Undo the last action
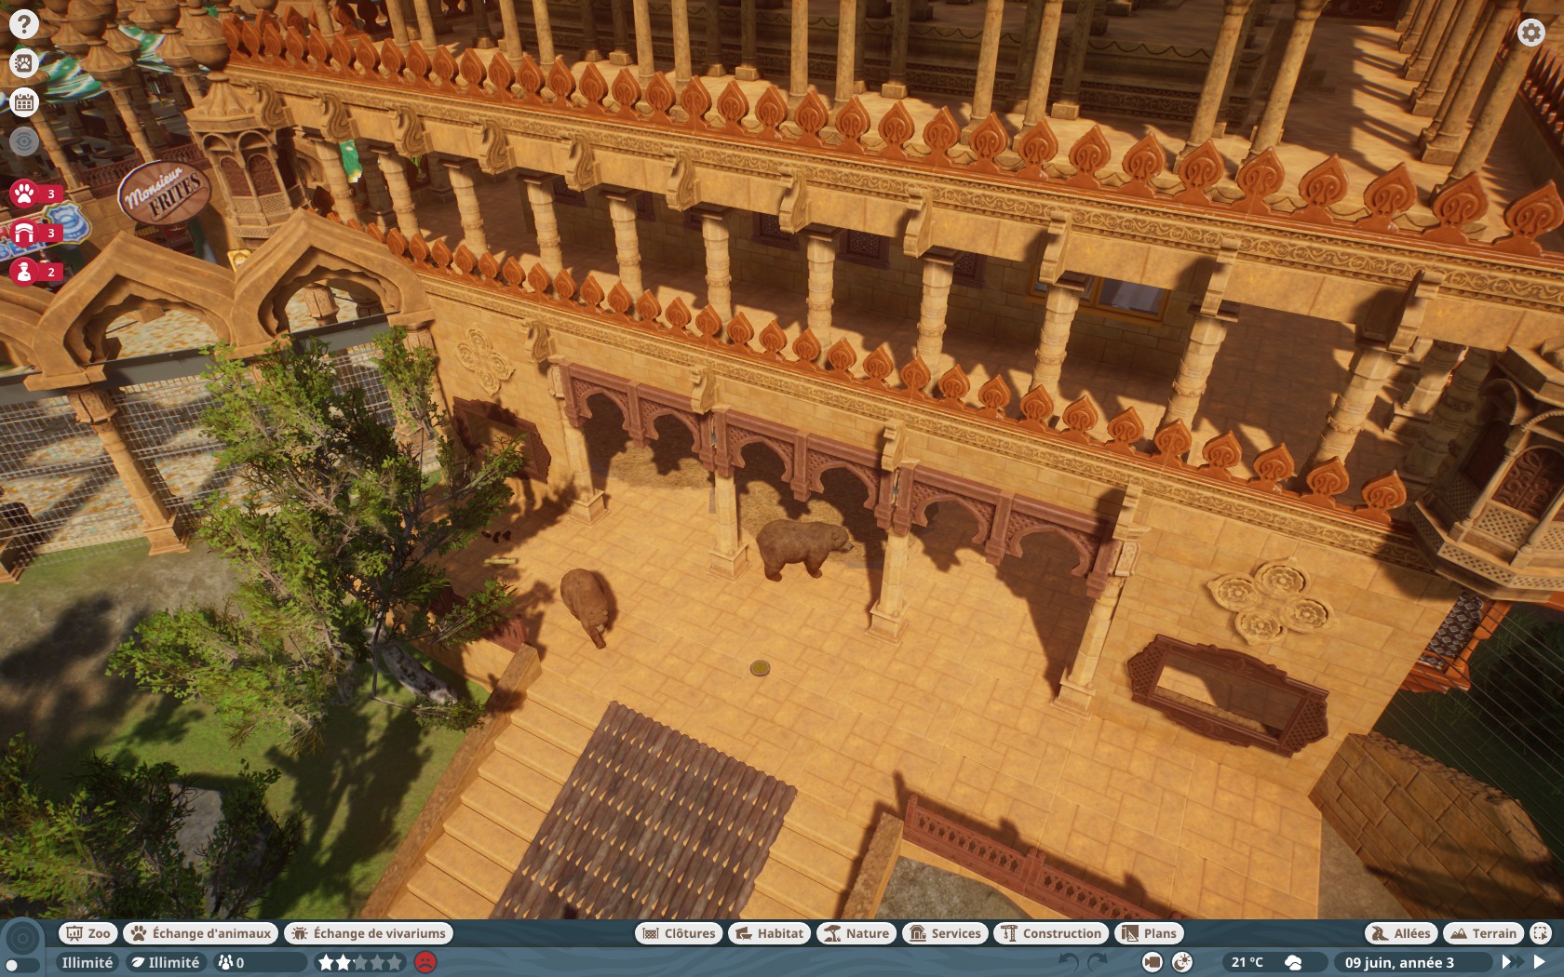Image resolution: width=1564 pixels, height=977 pixels. 1070,962
